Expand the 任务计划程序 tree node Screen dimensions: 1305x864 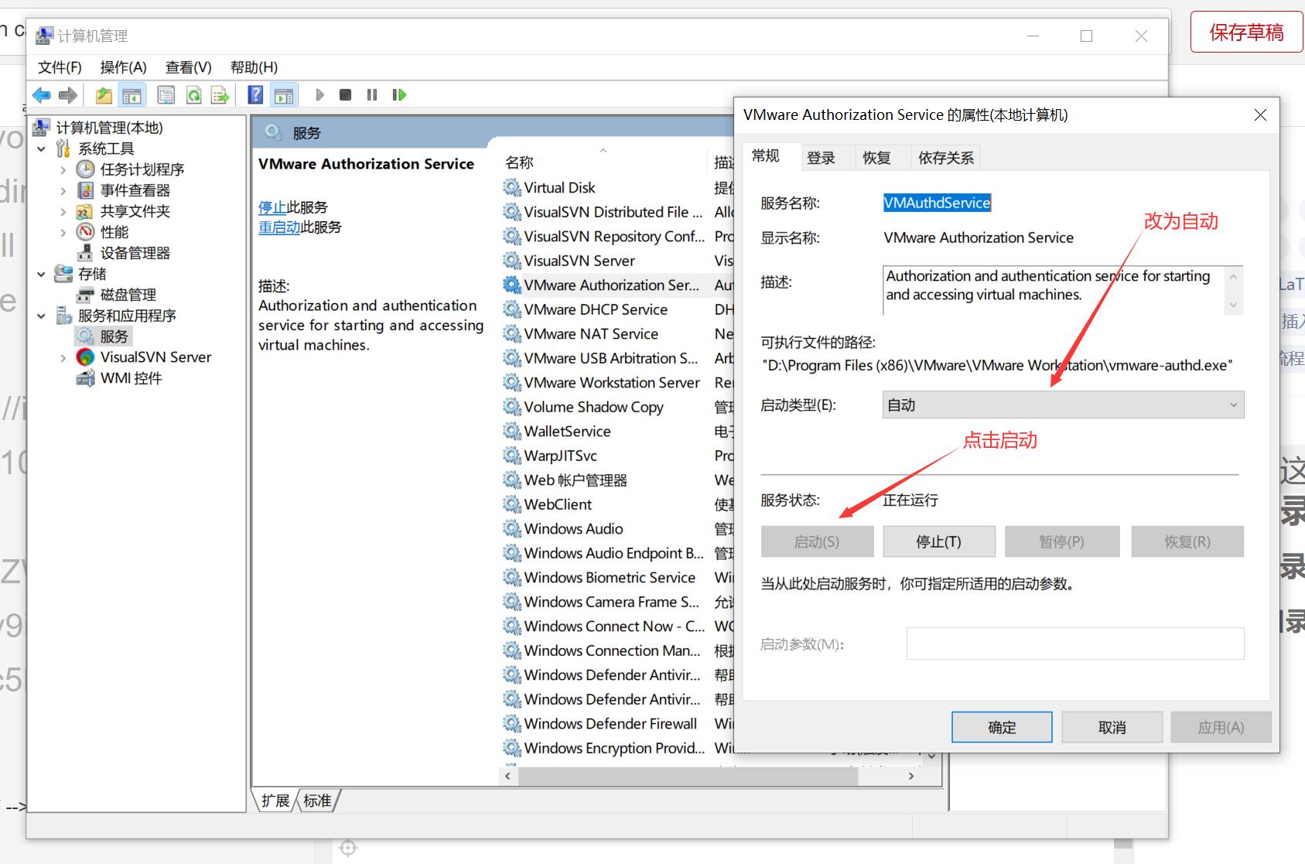point(63,169)
